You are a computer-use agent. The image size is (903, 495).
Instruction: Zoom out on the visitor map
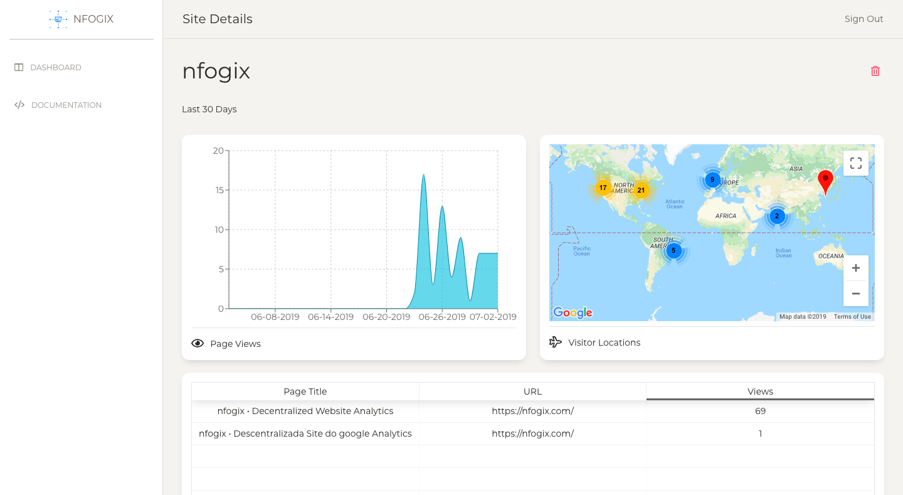(x=856, y=294)
